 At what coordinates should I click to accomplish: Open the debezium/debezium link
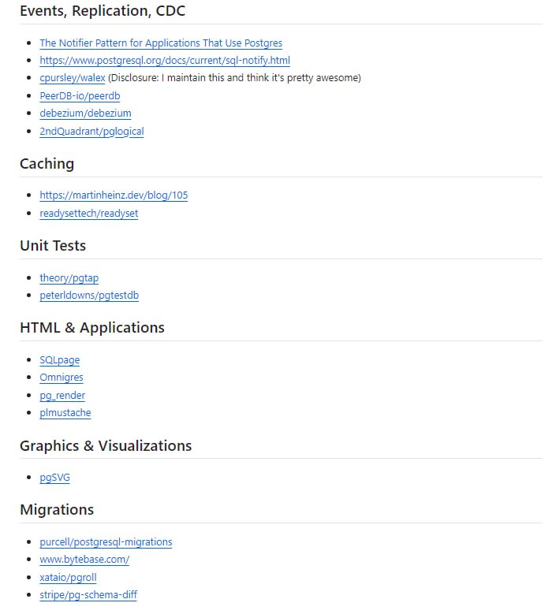point(85,113)
